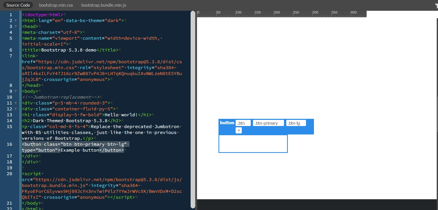Click the crossorigin="anonymous" in the link tag
The image size is (438, 210).
pyautogui.click(x=75, y=79)
